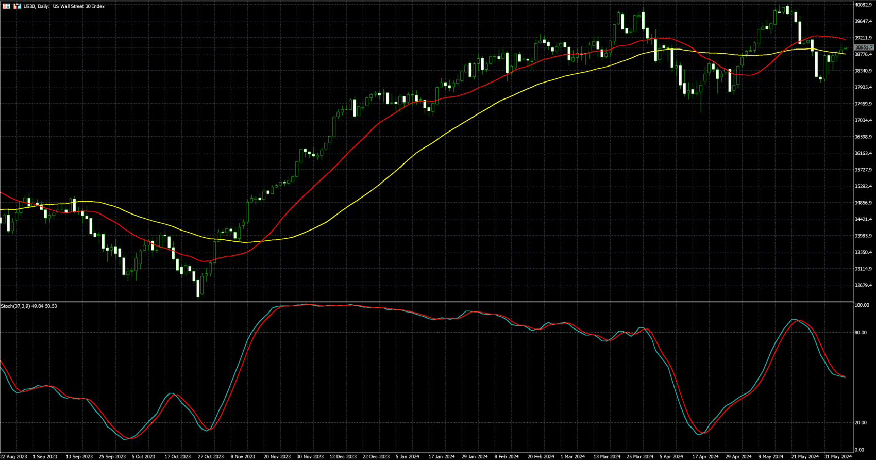This screenshot has width=876, height=460.
Task: Click the 32679.4 price scale label
Action: 863,285
